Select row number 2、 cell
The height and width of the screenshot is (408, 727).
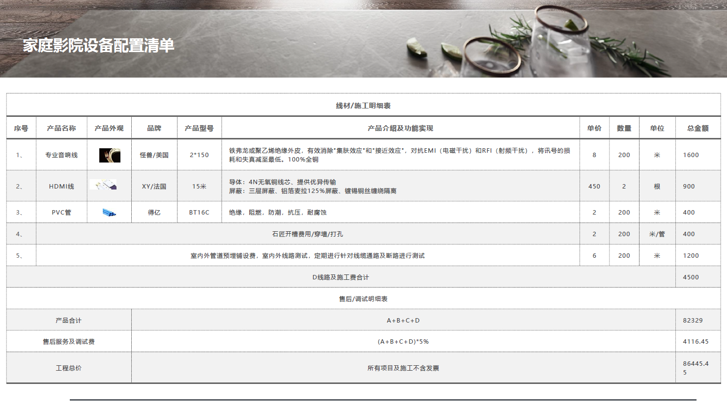pyautogui.click(x=21, y=187)
